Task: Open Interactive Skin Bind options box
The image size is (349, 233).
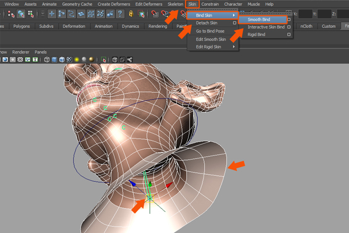Action: click(289, 27)
